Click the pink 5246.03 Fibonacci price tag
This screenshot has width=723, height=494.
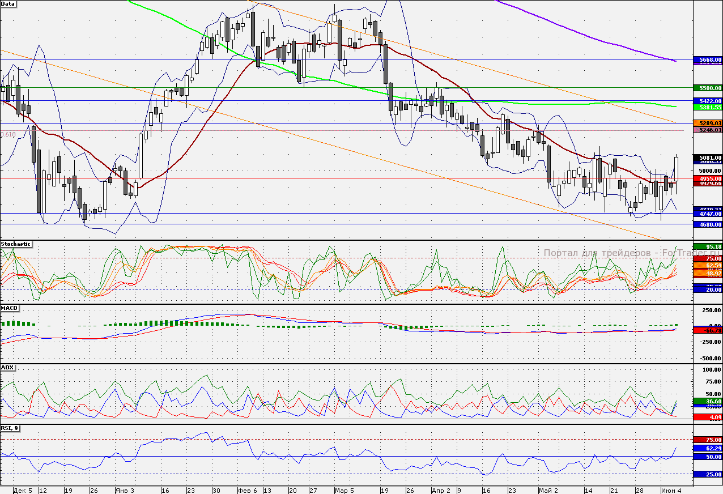(x=707, y=130)
